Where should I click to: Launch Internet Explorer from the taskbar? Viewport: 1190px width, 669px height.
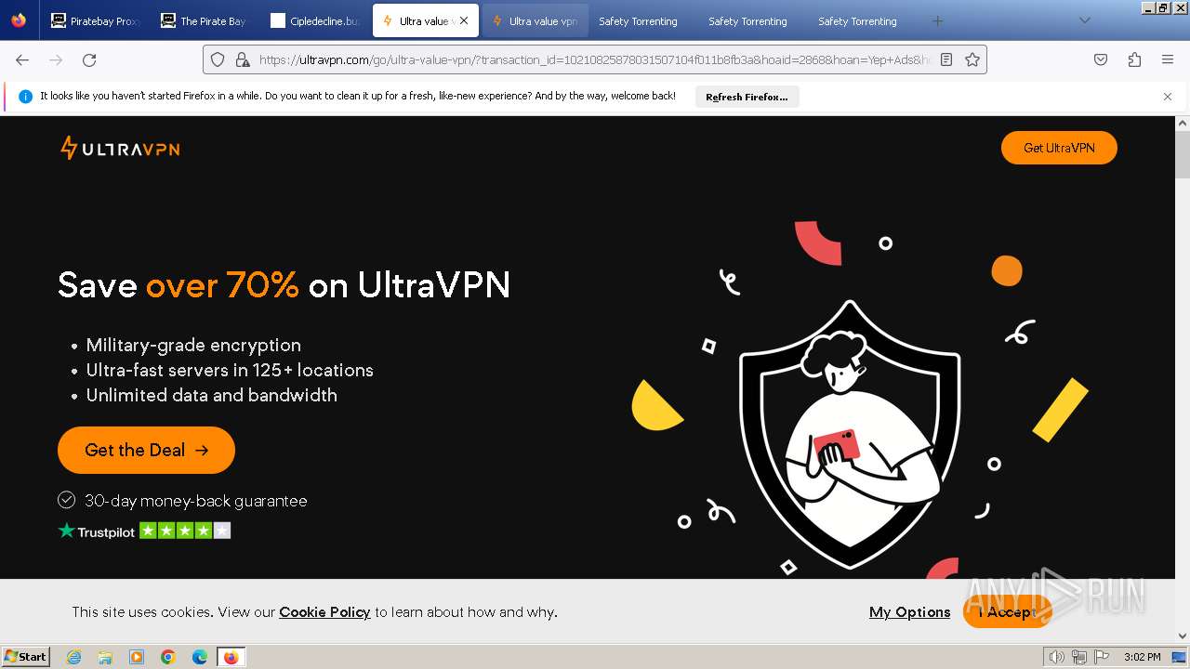point(73,657)
